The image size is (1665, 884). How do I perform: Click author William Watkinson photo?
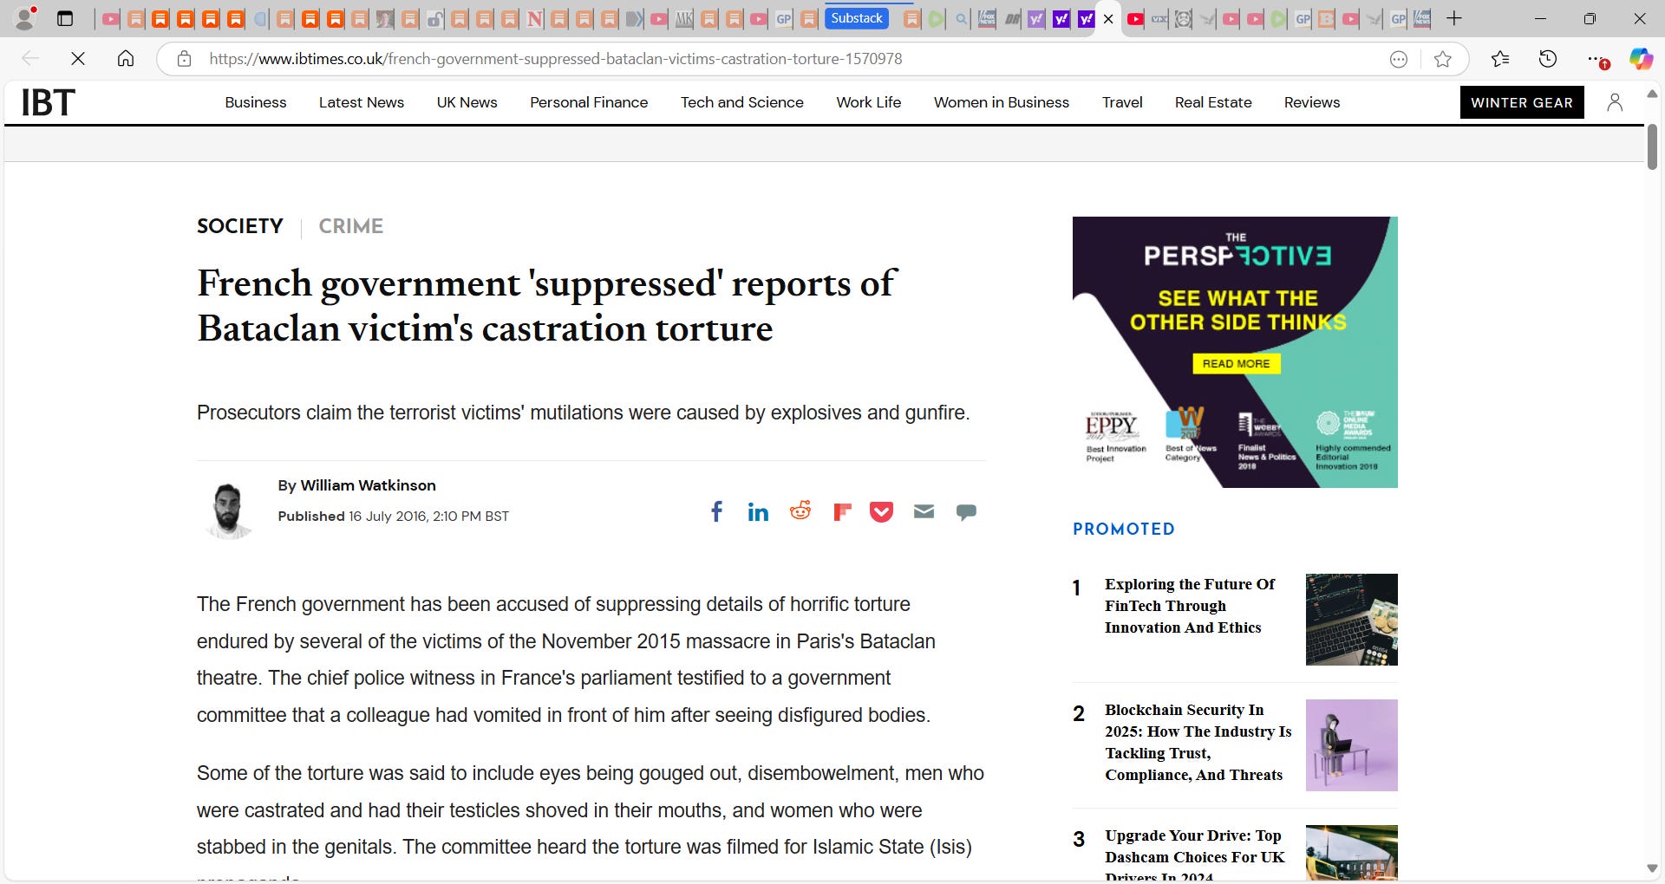point(228,510)
